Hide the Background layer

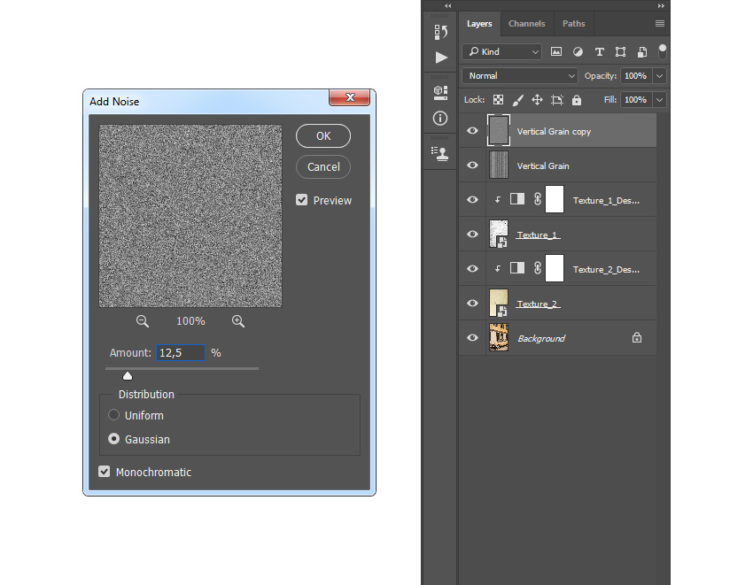coord(472,338)
